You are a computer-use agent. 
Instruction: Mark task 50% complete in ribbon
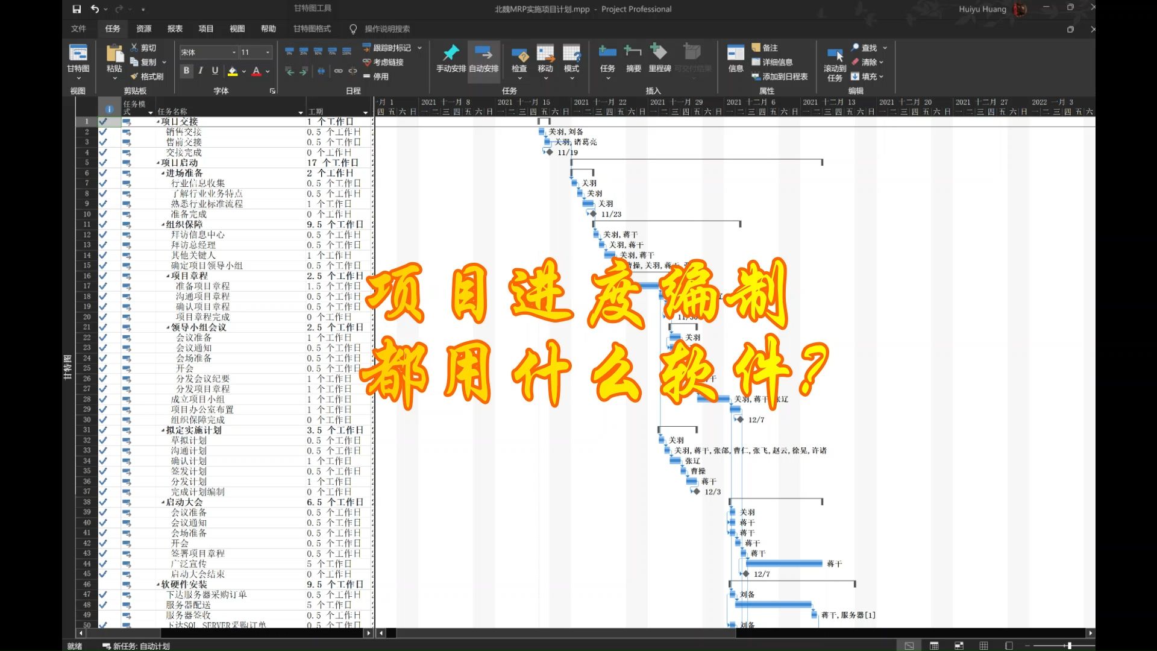click(x=318, y=51)
